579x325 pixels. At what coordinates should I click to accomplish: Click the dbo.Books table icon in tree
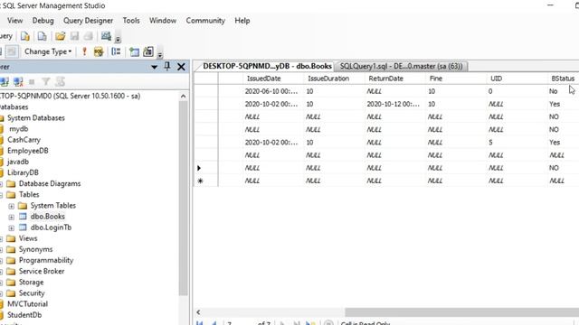click(23, 217)
